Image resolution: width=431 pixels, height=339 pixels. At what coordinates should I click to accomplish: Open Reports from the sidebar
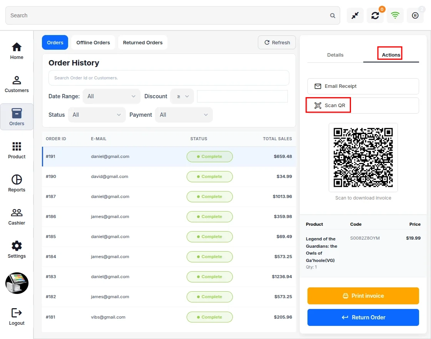click(17, 183)
